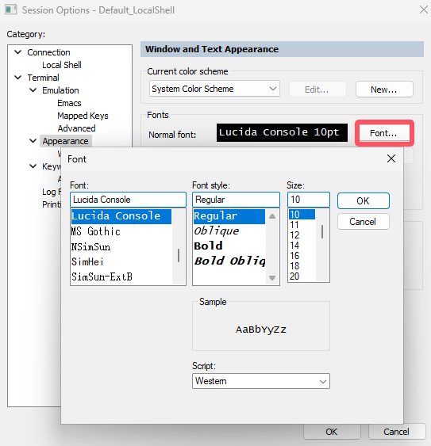This screenshot has height=446, width=431.
Task: Select Bold Oblique font style
Action: pos(229,261)
